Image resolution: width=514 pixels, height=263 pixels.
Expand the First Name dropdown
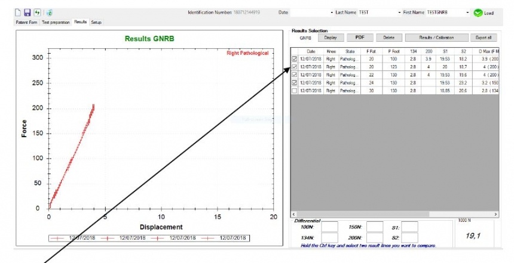click(x=467, y=13)
